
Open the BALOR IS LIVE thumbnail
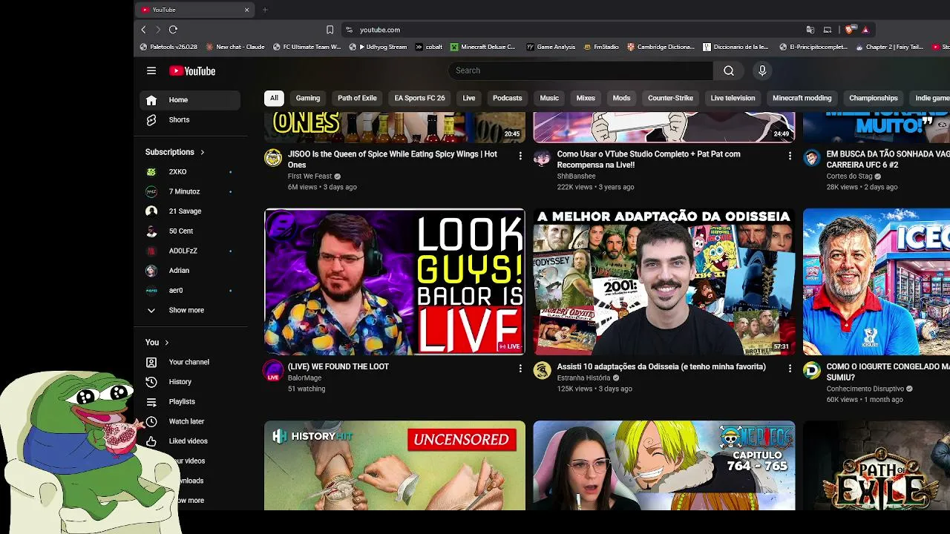(395, 282)
